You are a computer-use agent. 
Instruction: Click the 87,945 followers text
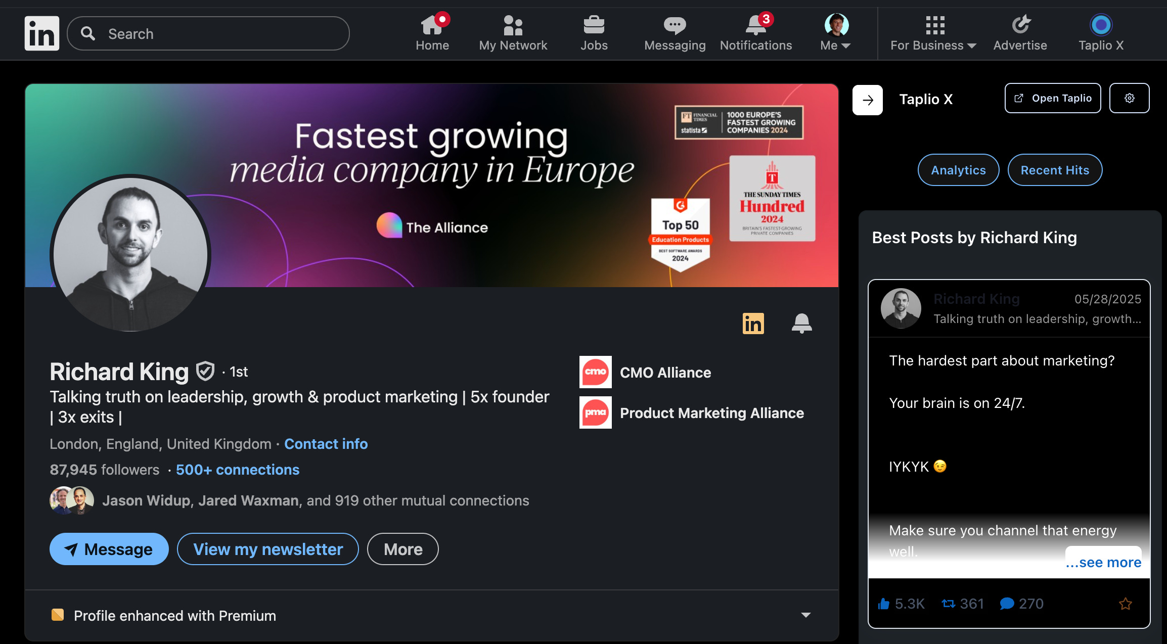[105, 470]
